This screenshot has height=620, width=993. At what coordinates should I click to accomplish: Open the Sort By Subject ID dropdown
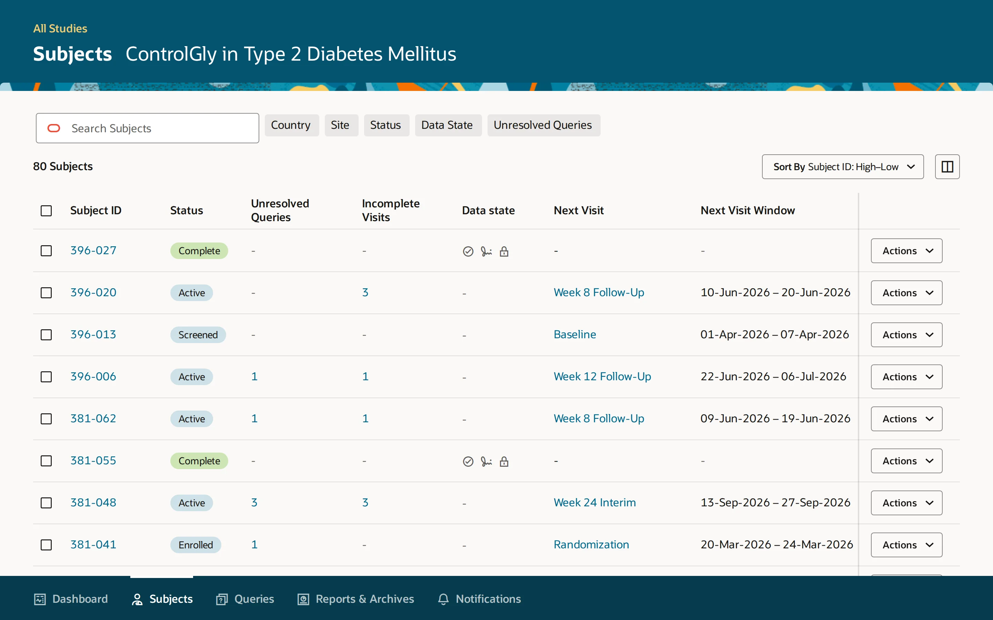tap(842, 167)
